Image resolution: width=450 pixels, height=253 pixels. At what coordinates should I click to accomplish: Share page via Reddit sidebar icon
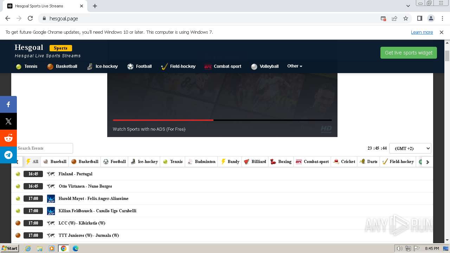[8, 138]
